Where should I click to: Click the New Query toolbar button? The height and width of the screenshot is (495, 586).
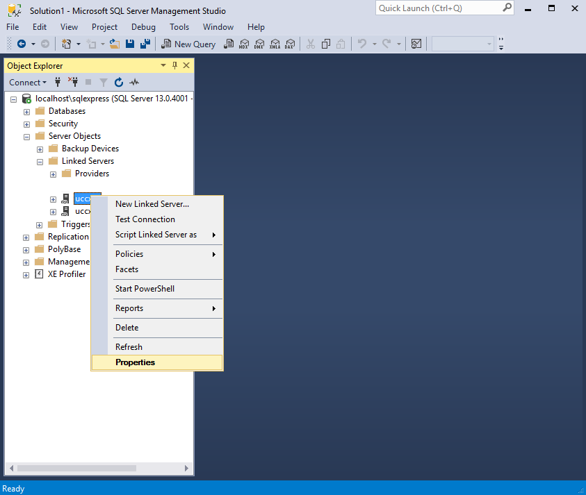pyautogui.click(x=188, y=44)
